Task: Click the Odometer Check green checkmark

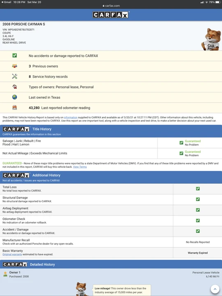Action: 198,220
